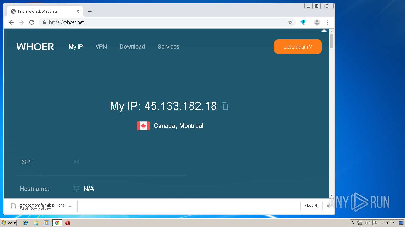Screen dimensions: 405x227
Task: Click the Canada flag icon
Action: tap(143, 126)
